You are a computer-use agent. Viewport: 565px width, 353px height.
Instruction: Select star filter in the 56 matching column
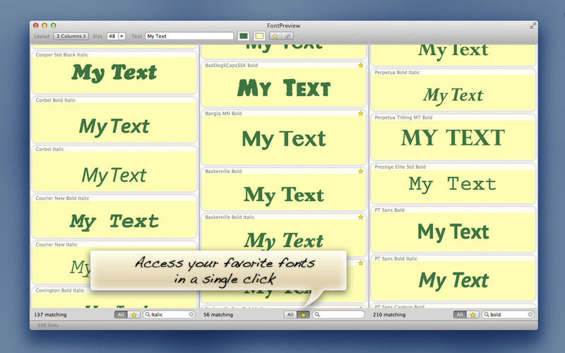click(x=304, y=315)
